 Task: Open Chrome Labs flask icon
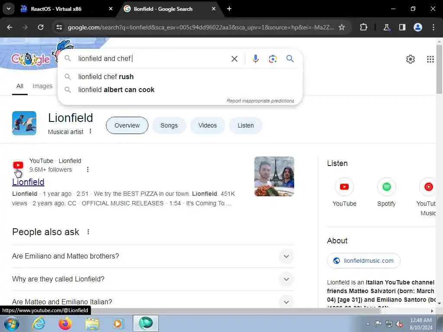click(x=386, y=27)
